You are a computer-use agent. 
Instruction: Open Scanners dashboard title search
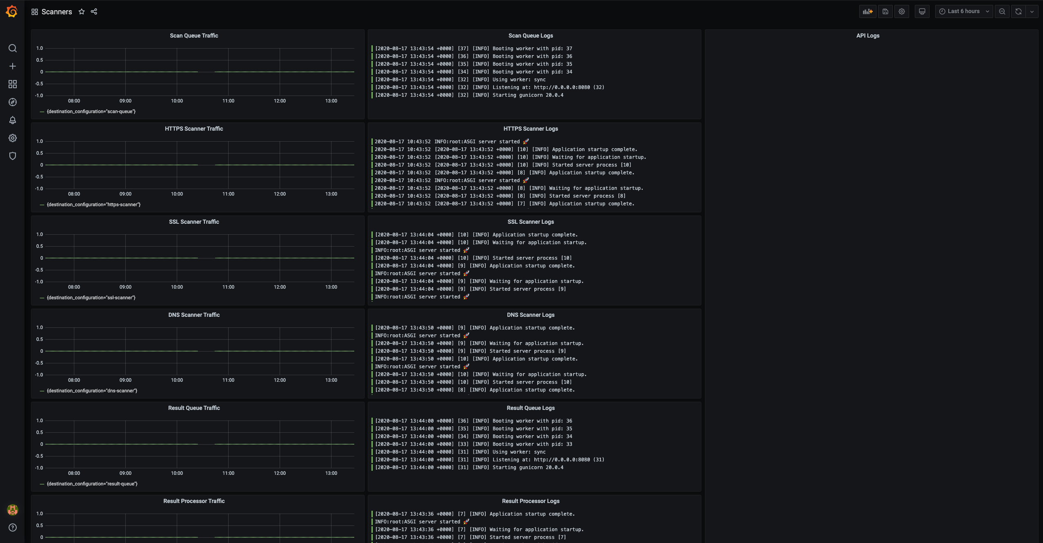click(56, 12)
